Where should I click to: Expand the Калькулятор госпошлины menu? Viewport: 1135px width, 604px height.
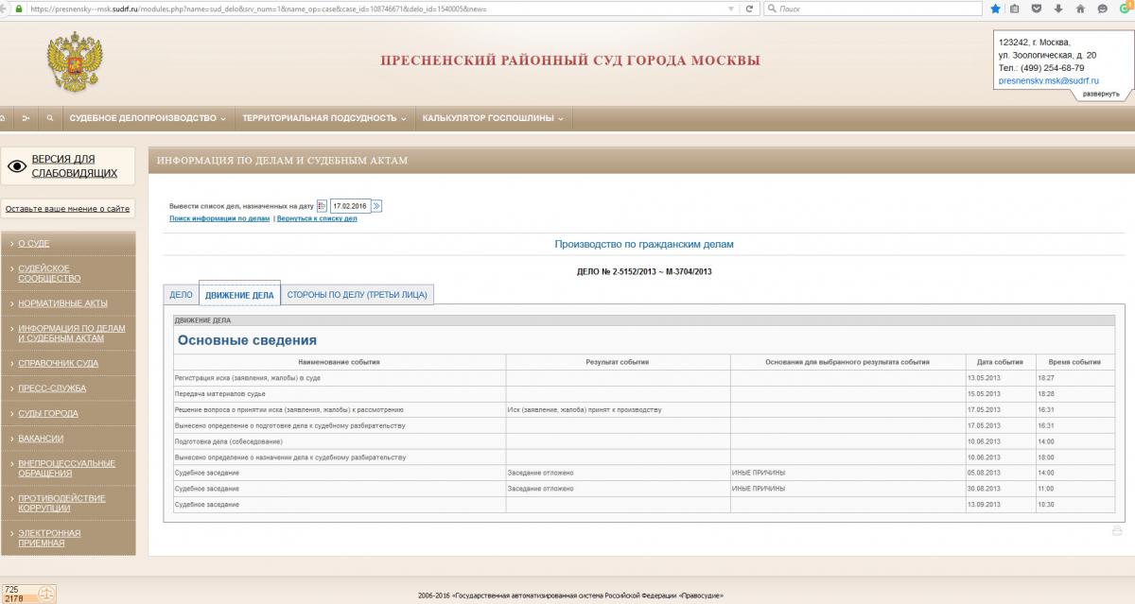(x=492, y=118)
